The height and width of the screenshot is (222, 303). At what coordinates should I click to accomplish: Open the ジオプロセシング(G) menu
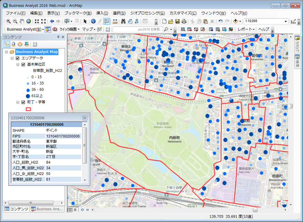coord(147,13)
